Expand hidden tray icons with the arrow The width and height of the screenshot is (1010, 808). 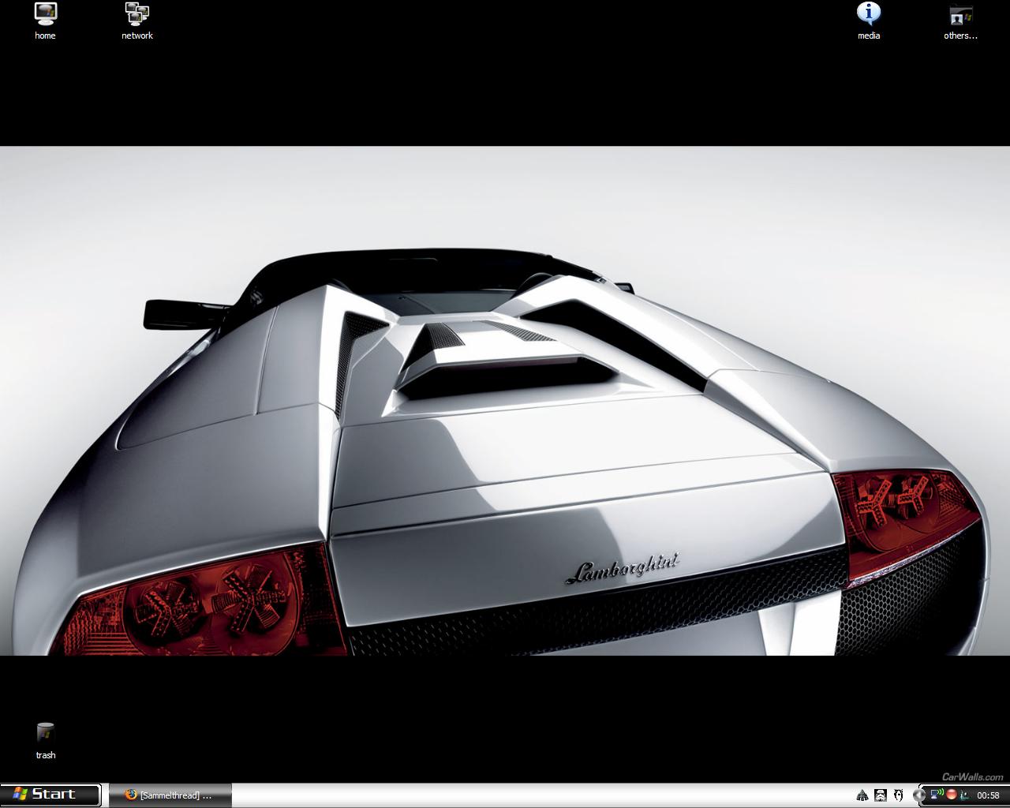[918, 795]
